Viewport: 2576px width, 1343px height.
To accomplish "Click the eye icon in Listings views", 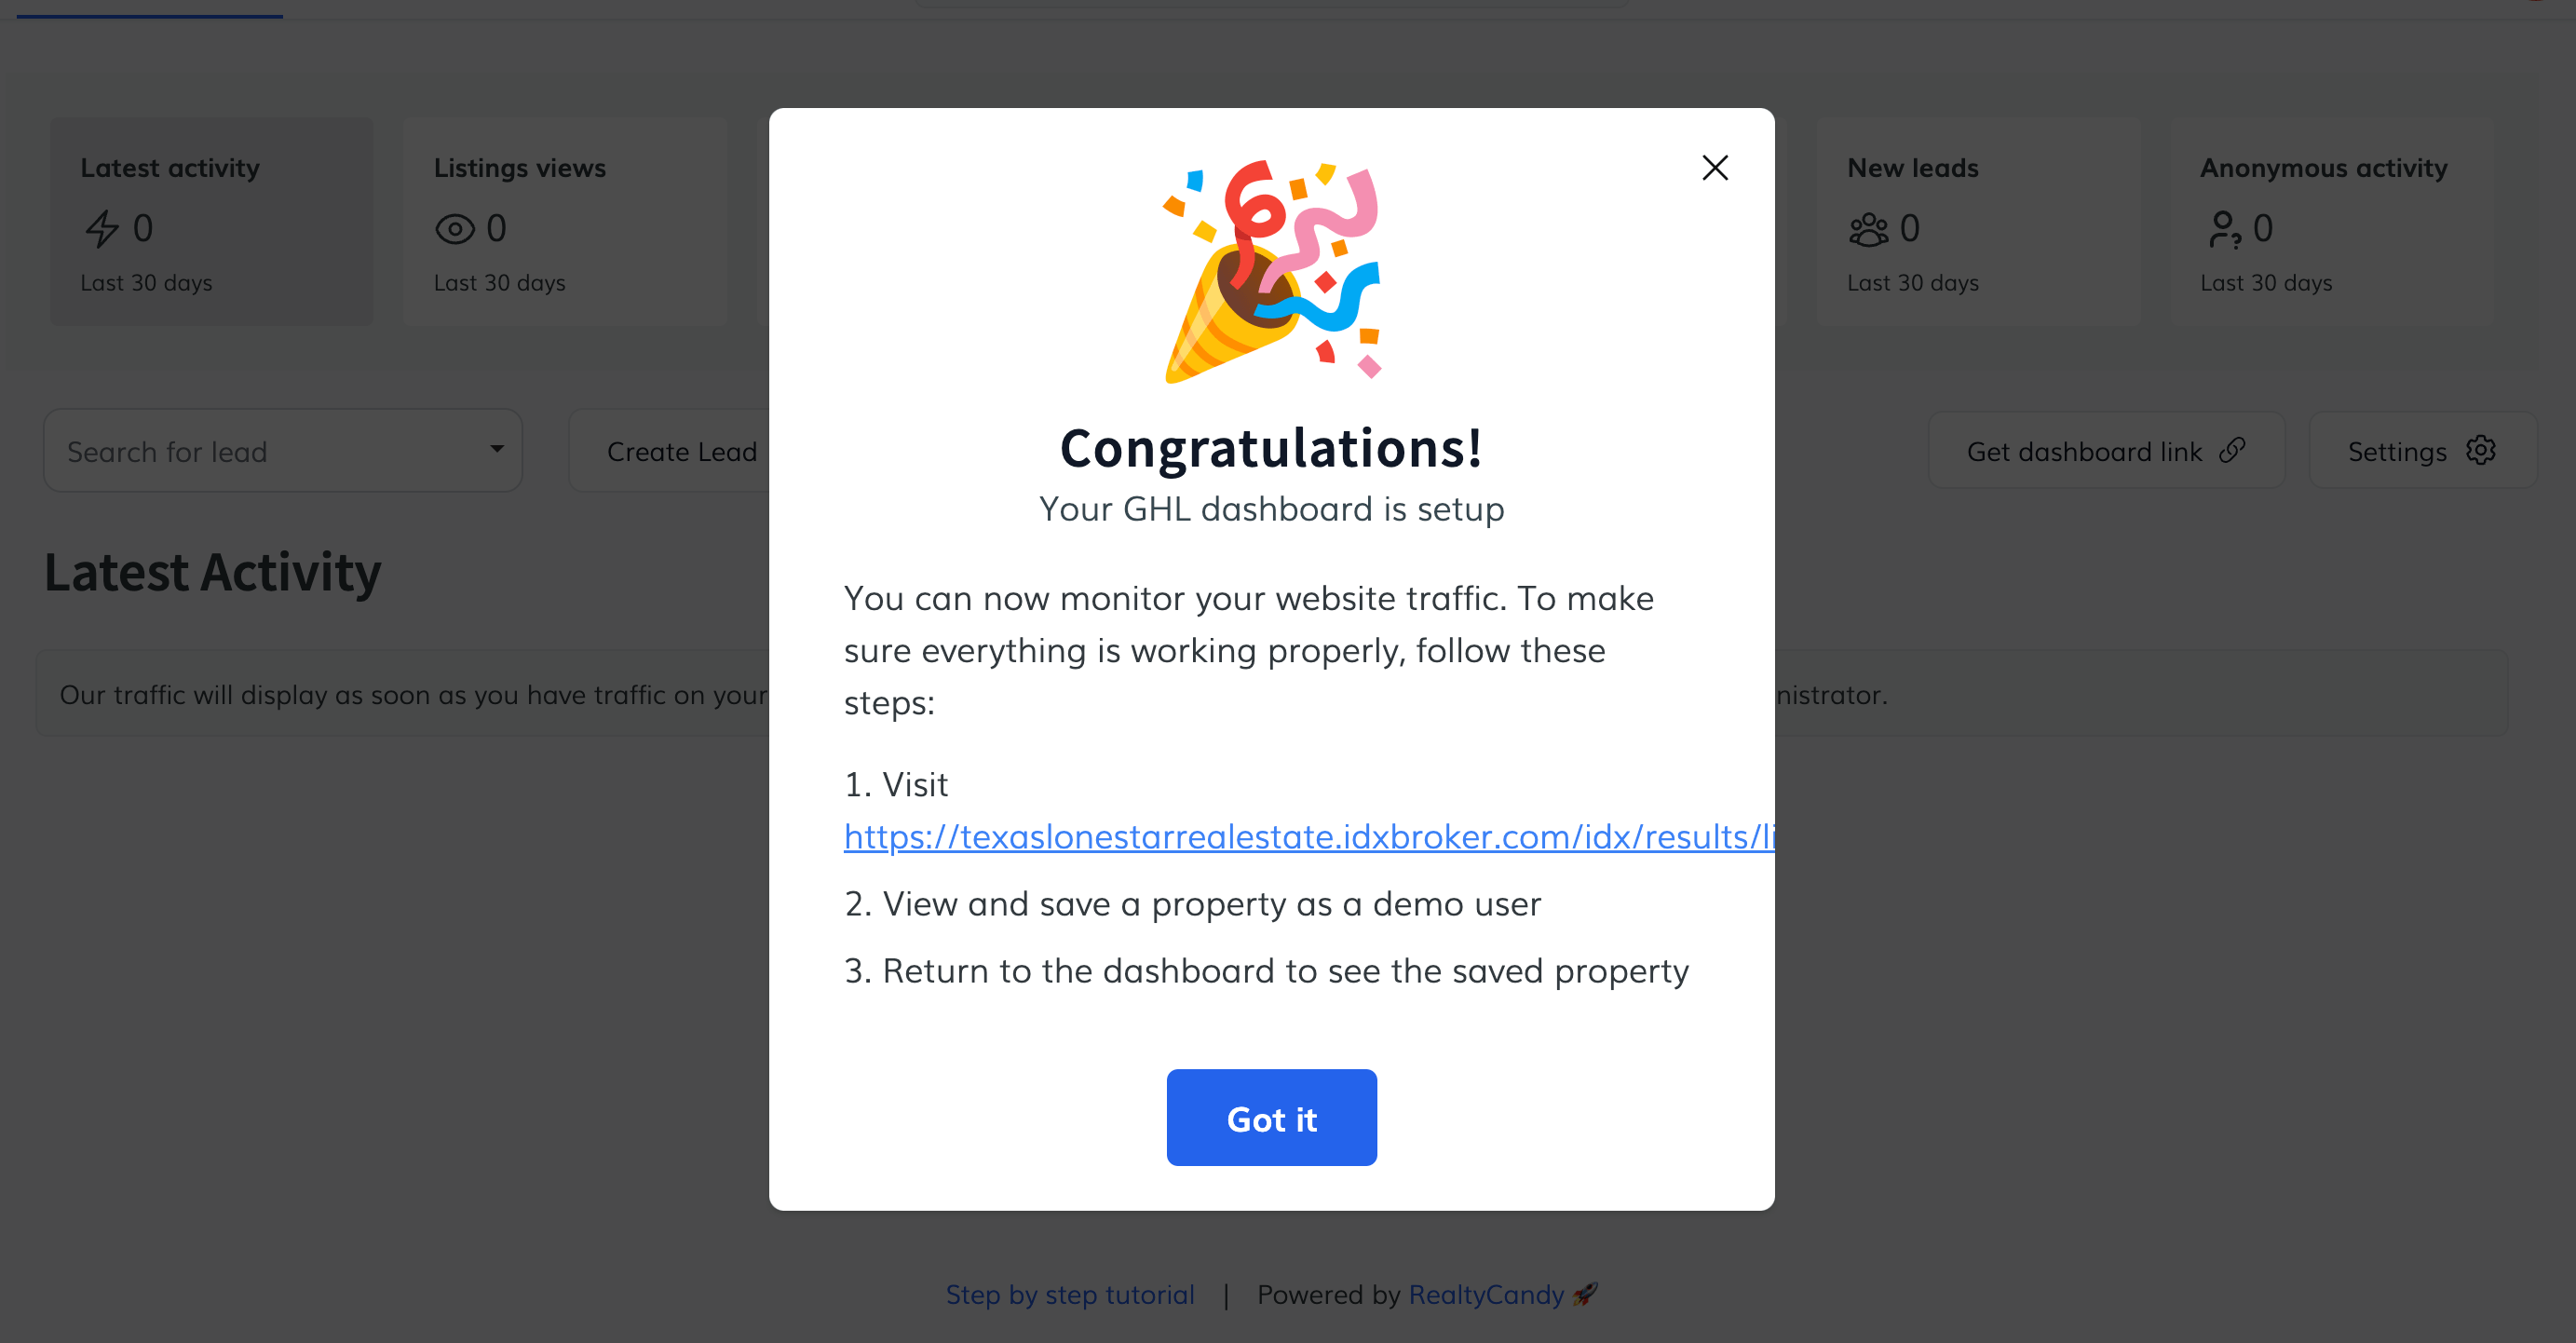I will point(455,229).
